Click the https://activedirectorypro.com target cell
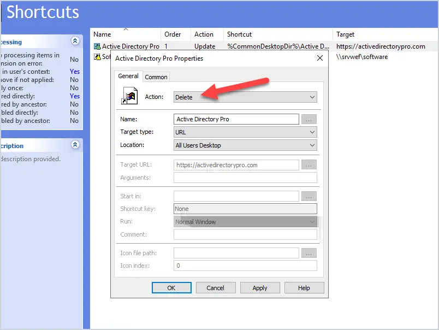 381,46
